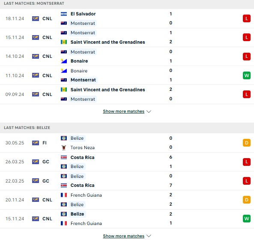Open Costa Rica team from 22.03.25 match

[82, 185]
